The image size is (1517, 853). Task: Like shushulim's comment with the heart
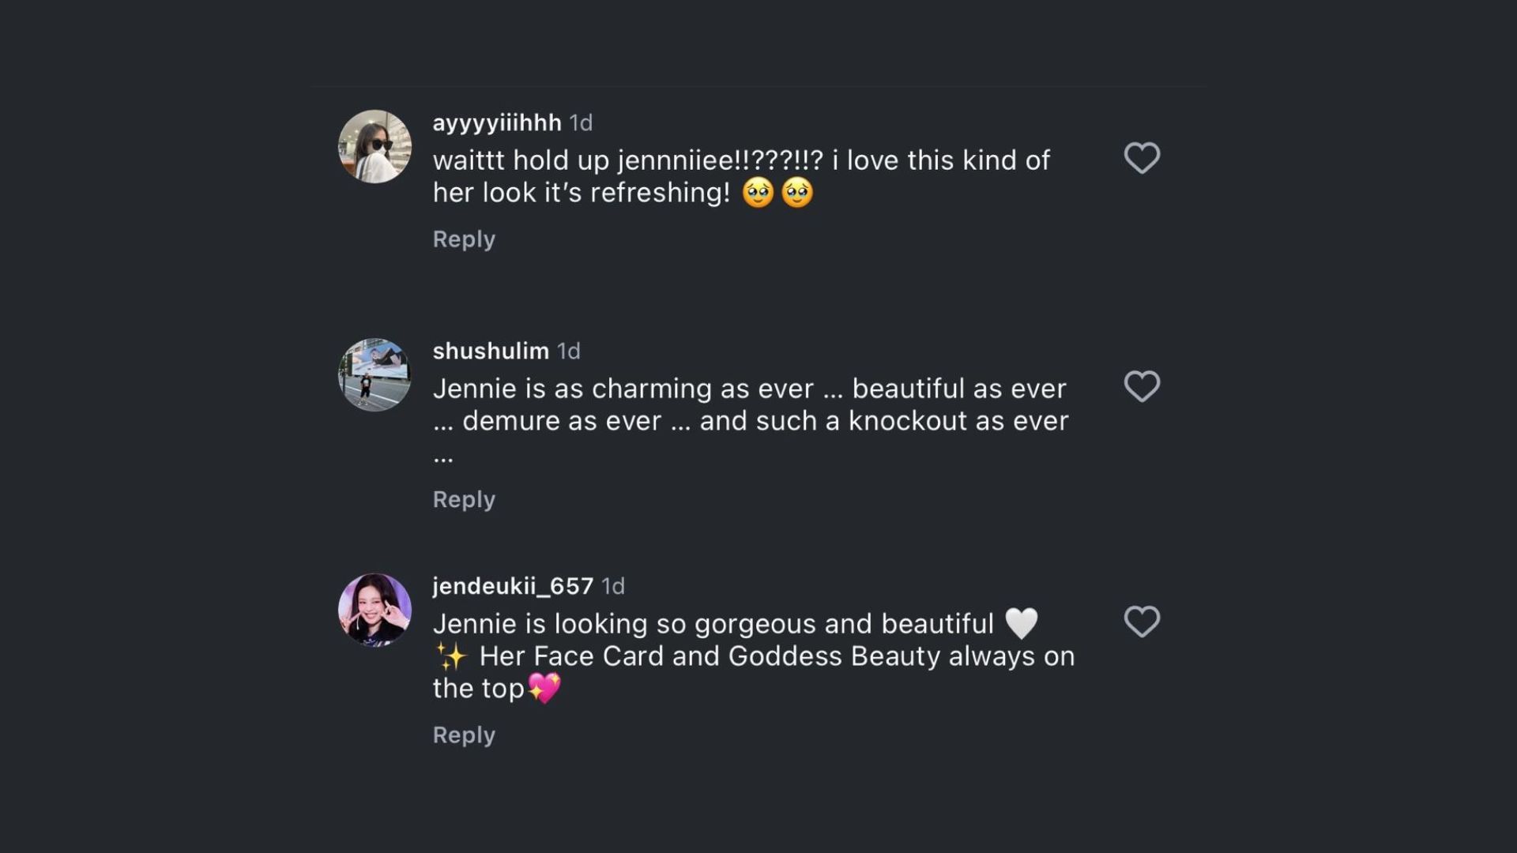[x=1142, y=386]
